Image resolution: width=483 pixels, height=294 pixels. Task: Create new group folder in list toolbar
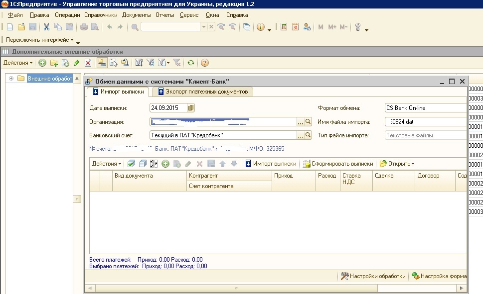click(54, 63)
